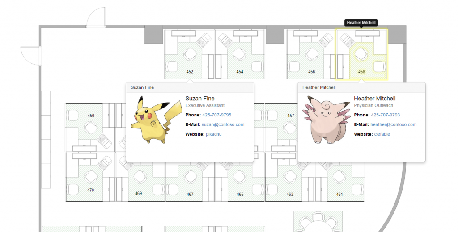Open the clefable website link
Image resolution: width=458 pixels, height=232 pixels.
click(382, 134)
